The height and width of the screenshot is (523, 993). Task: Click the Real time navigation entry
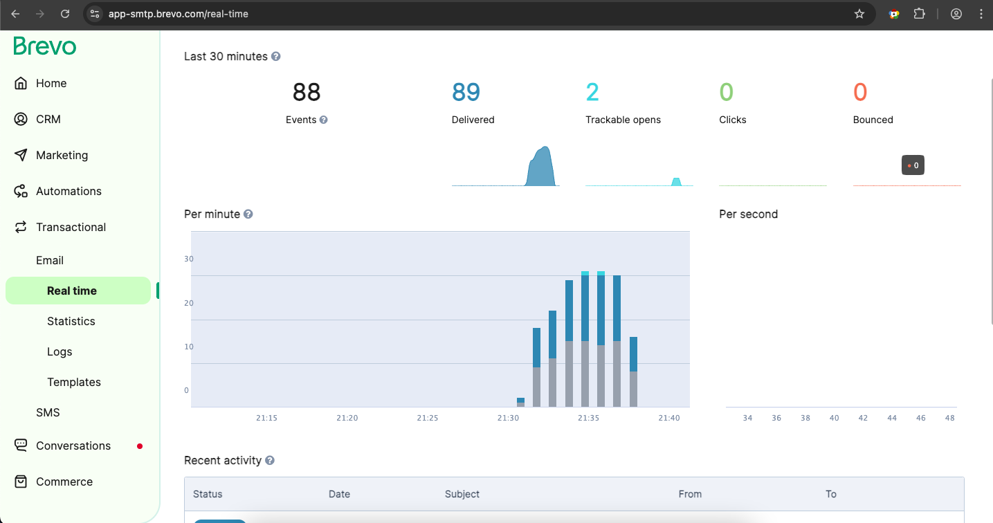(x=72, y=291)
